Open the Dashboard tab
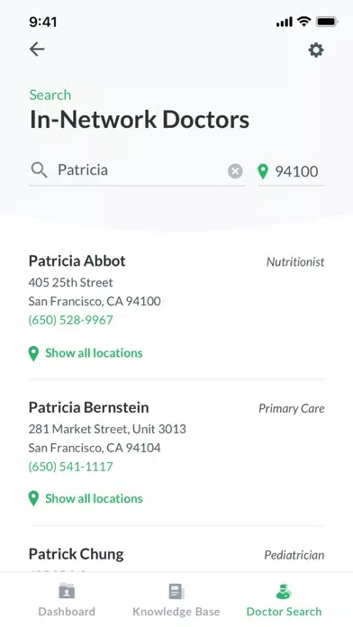This screenshot has height=627, width=353. pos(67,600)
